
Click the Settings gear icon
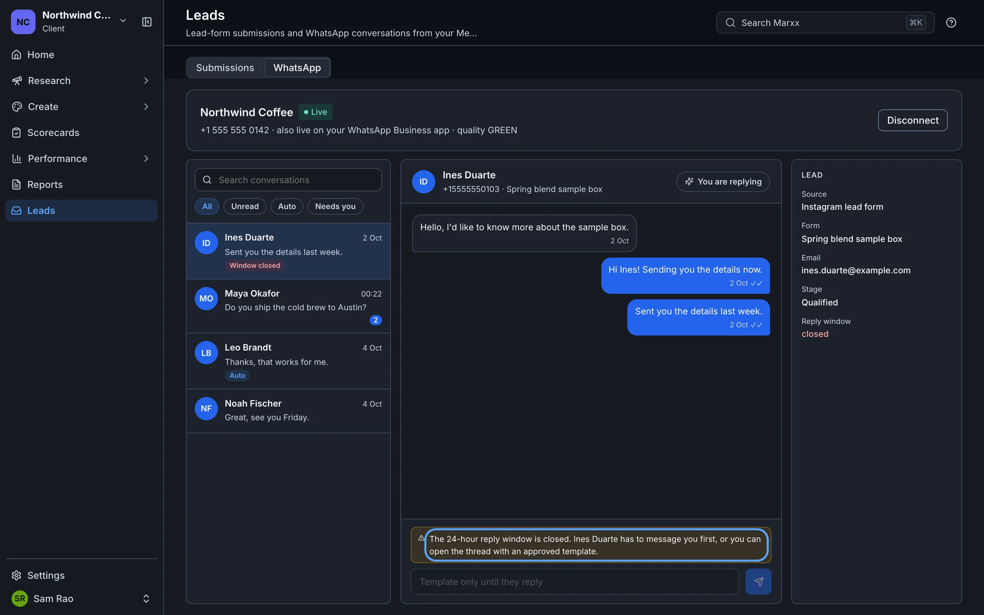16,575
